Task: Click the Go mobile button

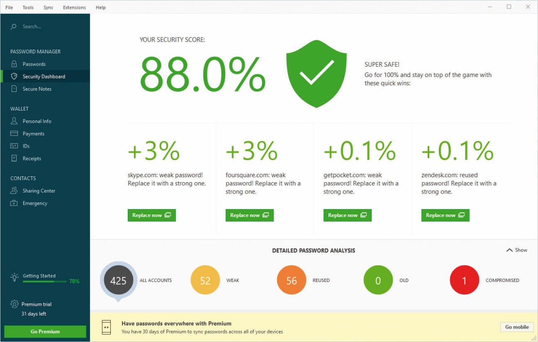Action: click(x=517, y=327)
